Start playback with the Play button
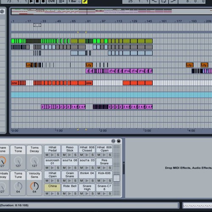 pos(31,1)
